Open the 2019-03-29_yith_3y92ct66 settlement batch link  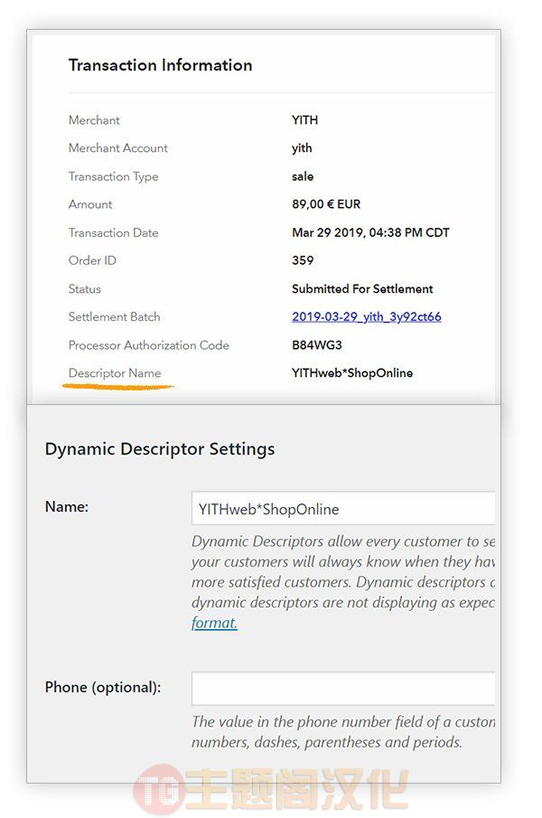367,316
